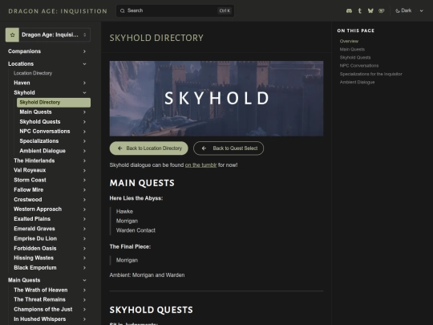Screen dimensions: 433x325
Task: Open Emerald Graves location
Action: point(34,229)
